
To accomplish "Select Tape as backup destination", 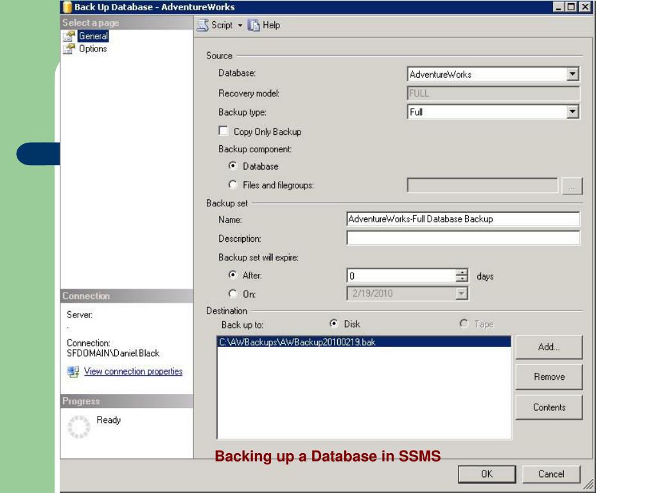I will coord(464,323).
